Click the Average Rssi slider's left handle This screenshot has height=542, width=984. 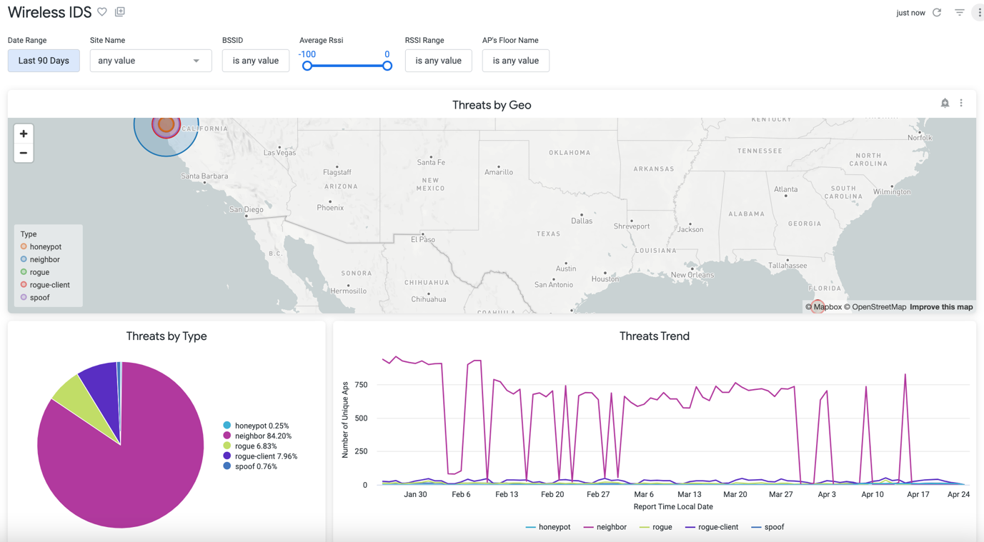coord(307,66)
